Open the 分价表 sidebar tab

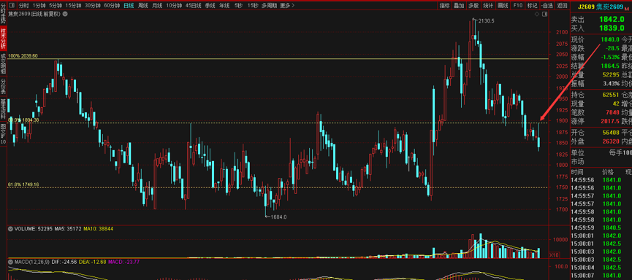pyautogui.click(x=3, y=85)
